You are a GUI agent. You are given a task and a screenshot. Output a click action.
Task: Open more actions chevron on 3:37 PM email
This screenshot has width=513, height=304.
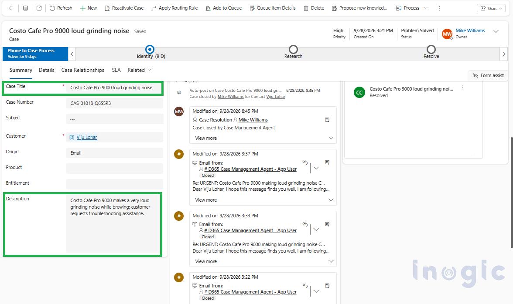coord(316,168)
